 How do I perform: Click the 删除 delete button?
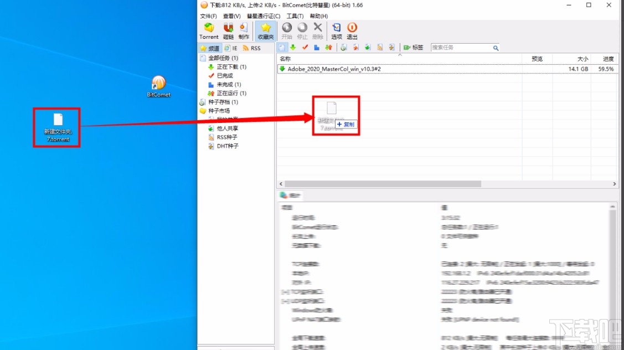pyautogui.click(x=318, y=31)
